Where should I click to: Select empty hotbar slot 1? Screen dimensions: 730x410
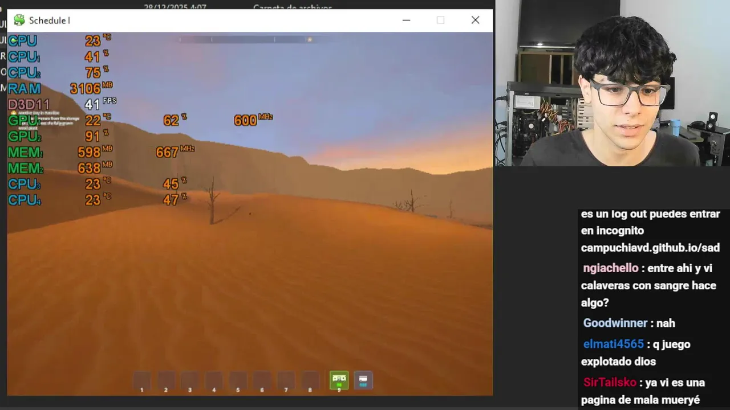pyautogui.click(x=141, y=380)
